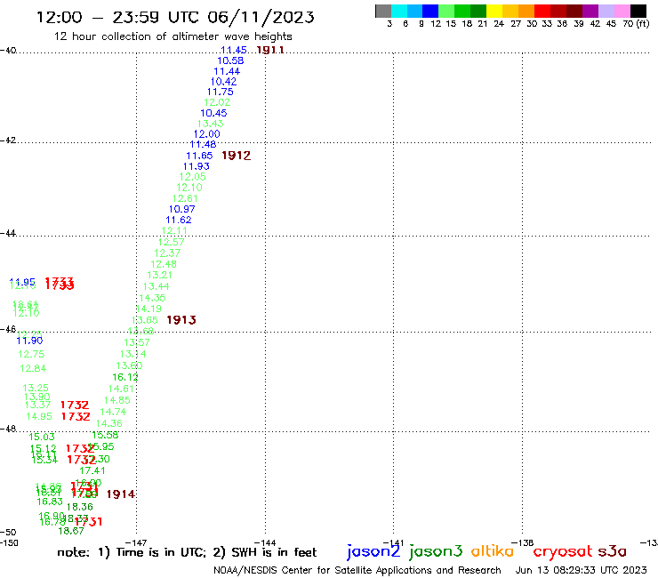Click the time marker 1914

121,494
